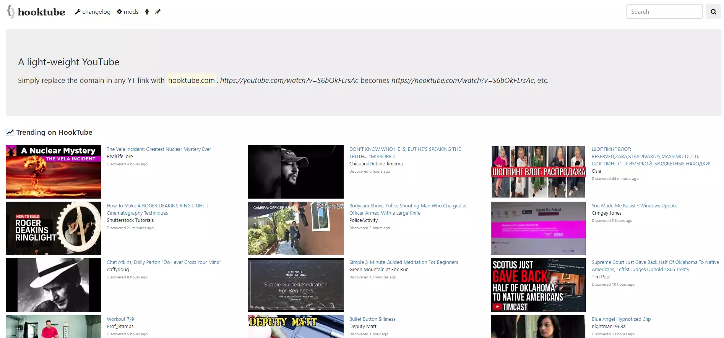Screen dimensions: 724x338
Task: Focus the Search input field
Action: click(664, 11)
